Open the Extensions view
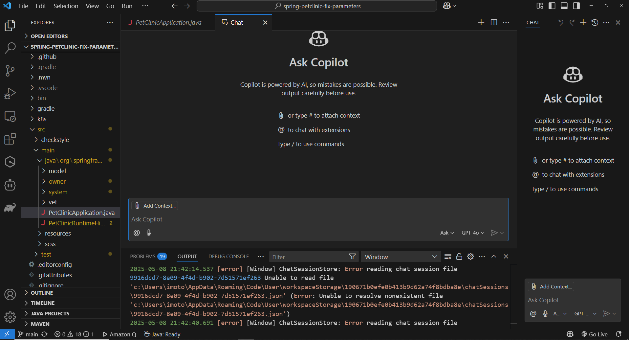 pyautogui.click(x=10, y=139)
